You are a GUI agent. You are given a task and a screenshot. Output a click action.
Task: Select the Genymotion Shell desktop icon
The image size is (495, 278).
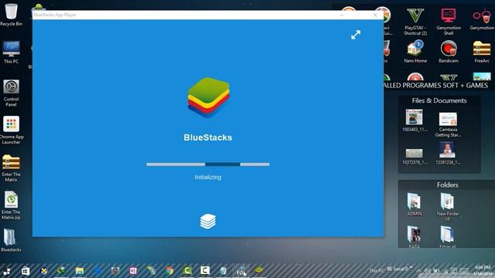coord(449,22)
